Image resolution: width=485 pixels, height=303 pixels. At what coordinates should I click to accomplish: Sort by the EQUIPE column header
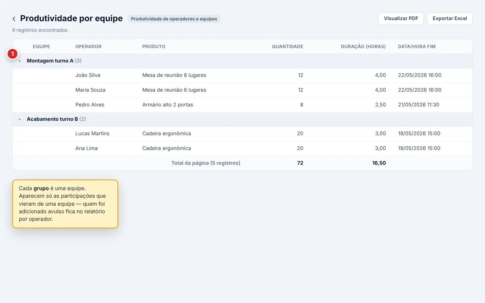(41, 47)
